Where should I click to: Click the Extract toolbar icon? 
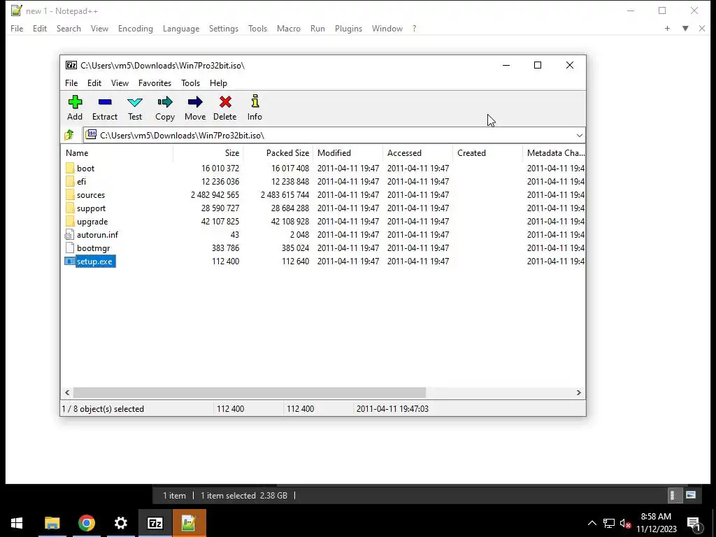[x=105, y=102]
